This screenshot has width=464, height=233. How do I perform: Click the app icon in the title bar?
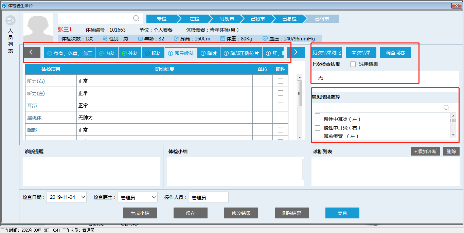click(x=4, y=5)
